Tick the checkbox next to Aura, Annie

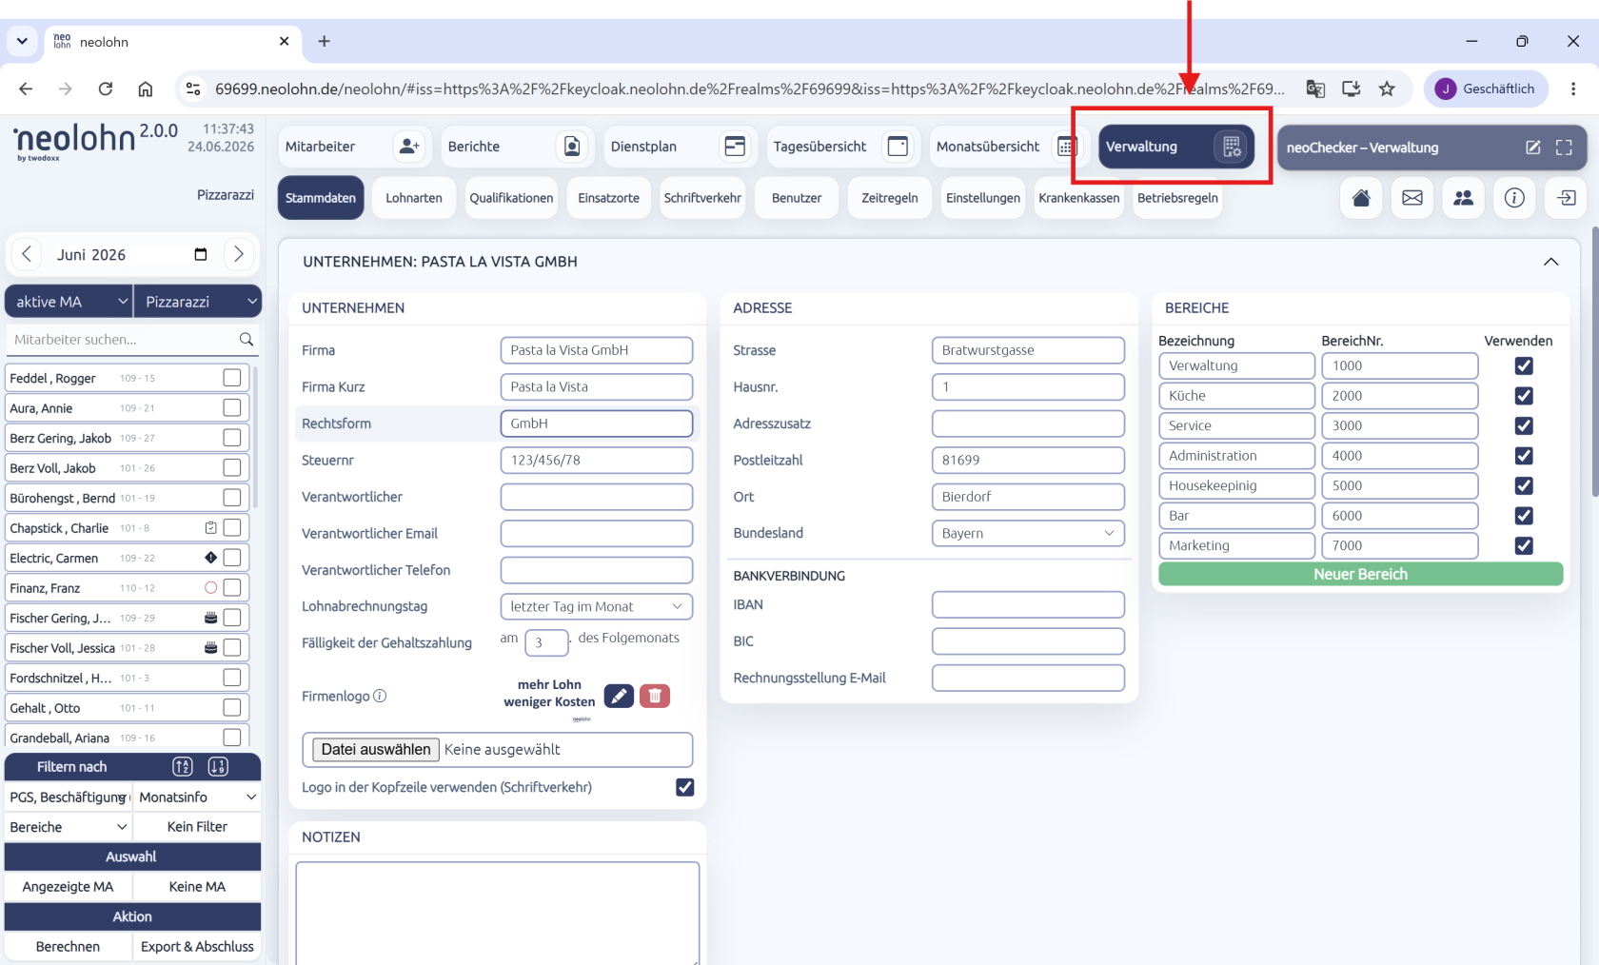(231, 407)
